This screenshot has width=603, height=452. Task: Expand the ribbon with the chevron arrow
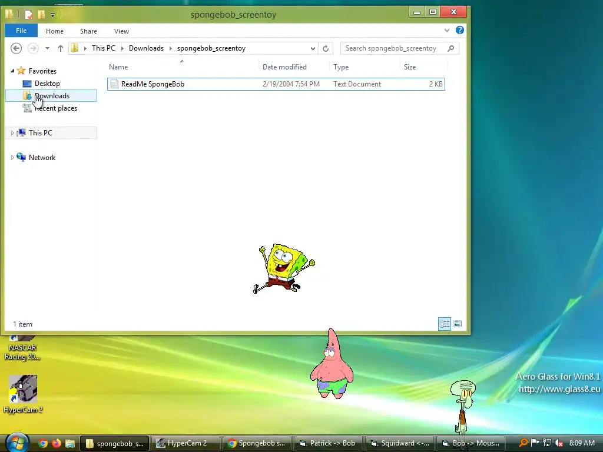[447, 31]
